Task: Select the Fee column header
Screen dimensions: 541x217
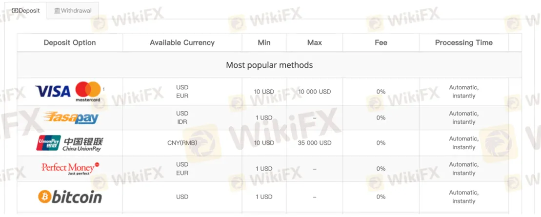Action: [381, 42]
